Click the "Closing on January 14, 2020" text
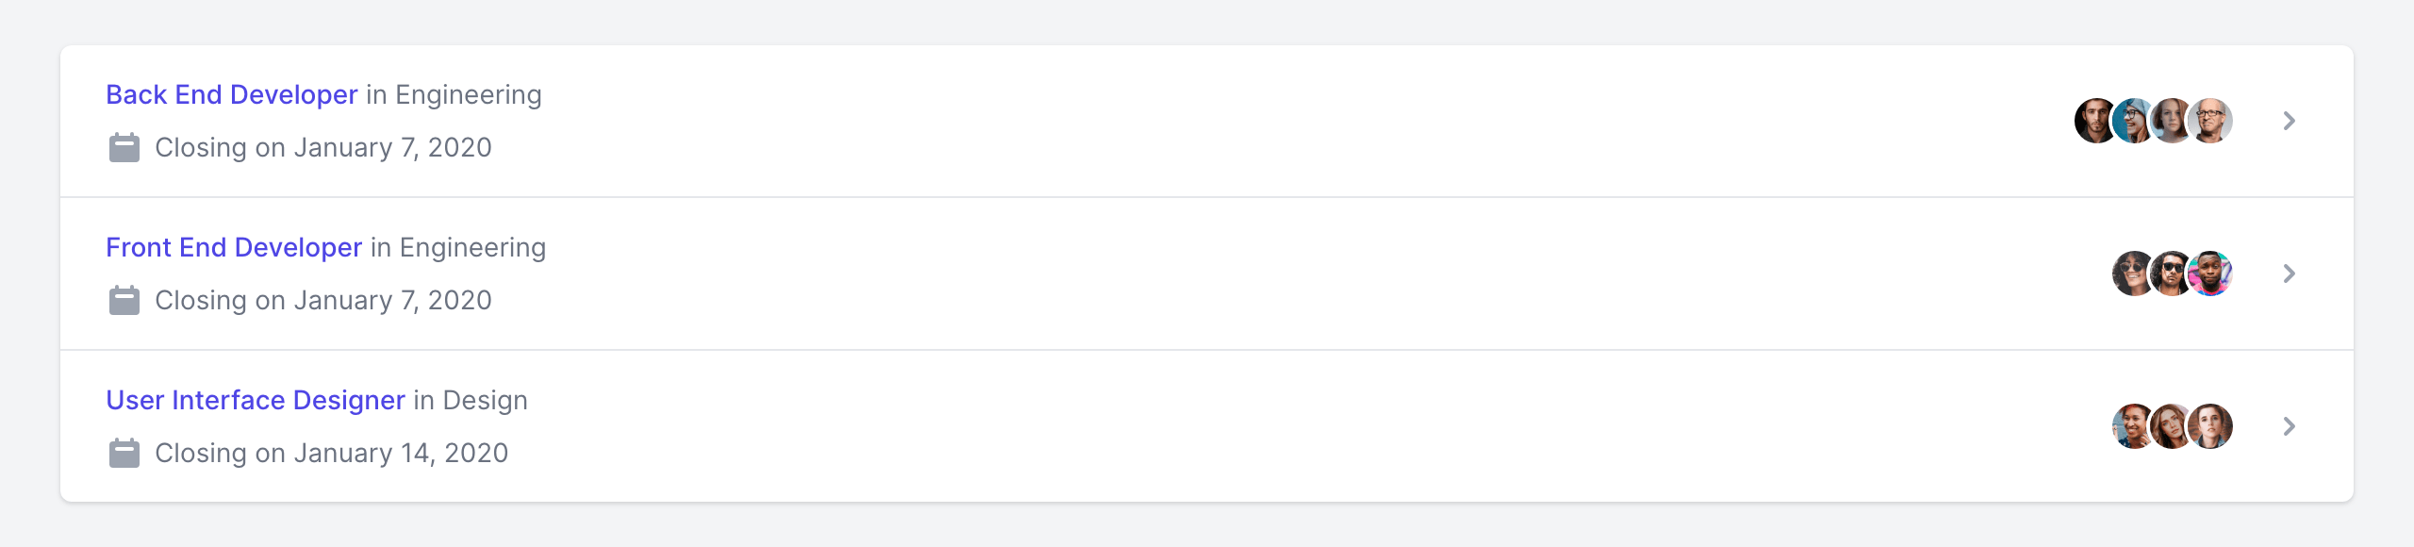 tap(331, 454)
